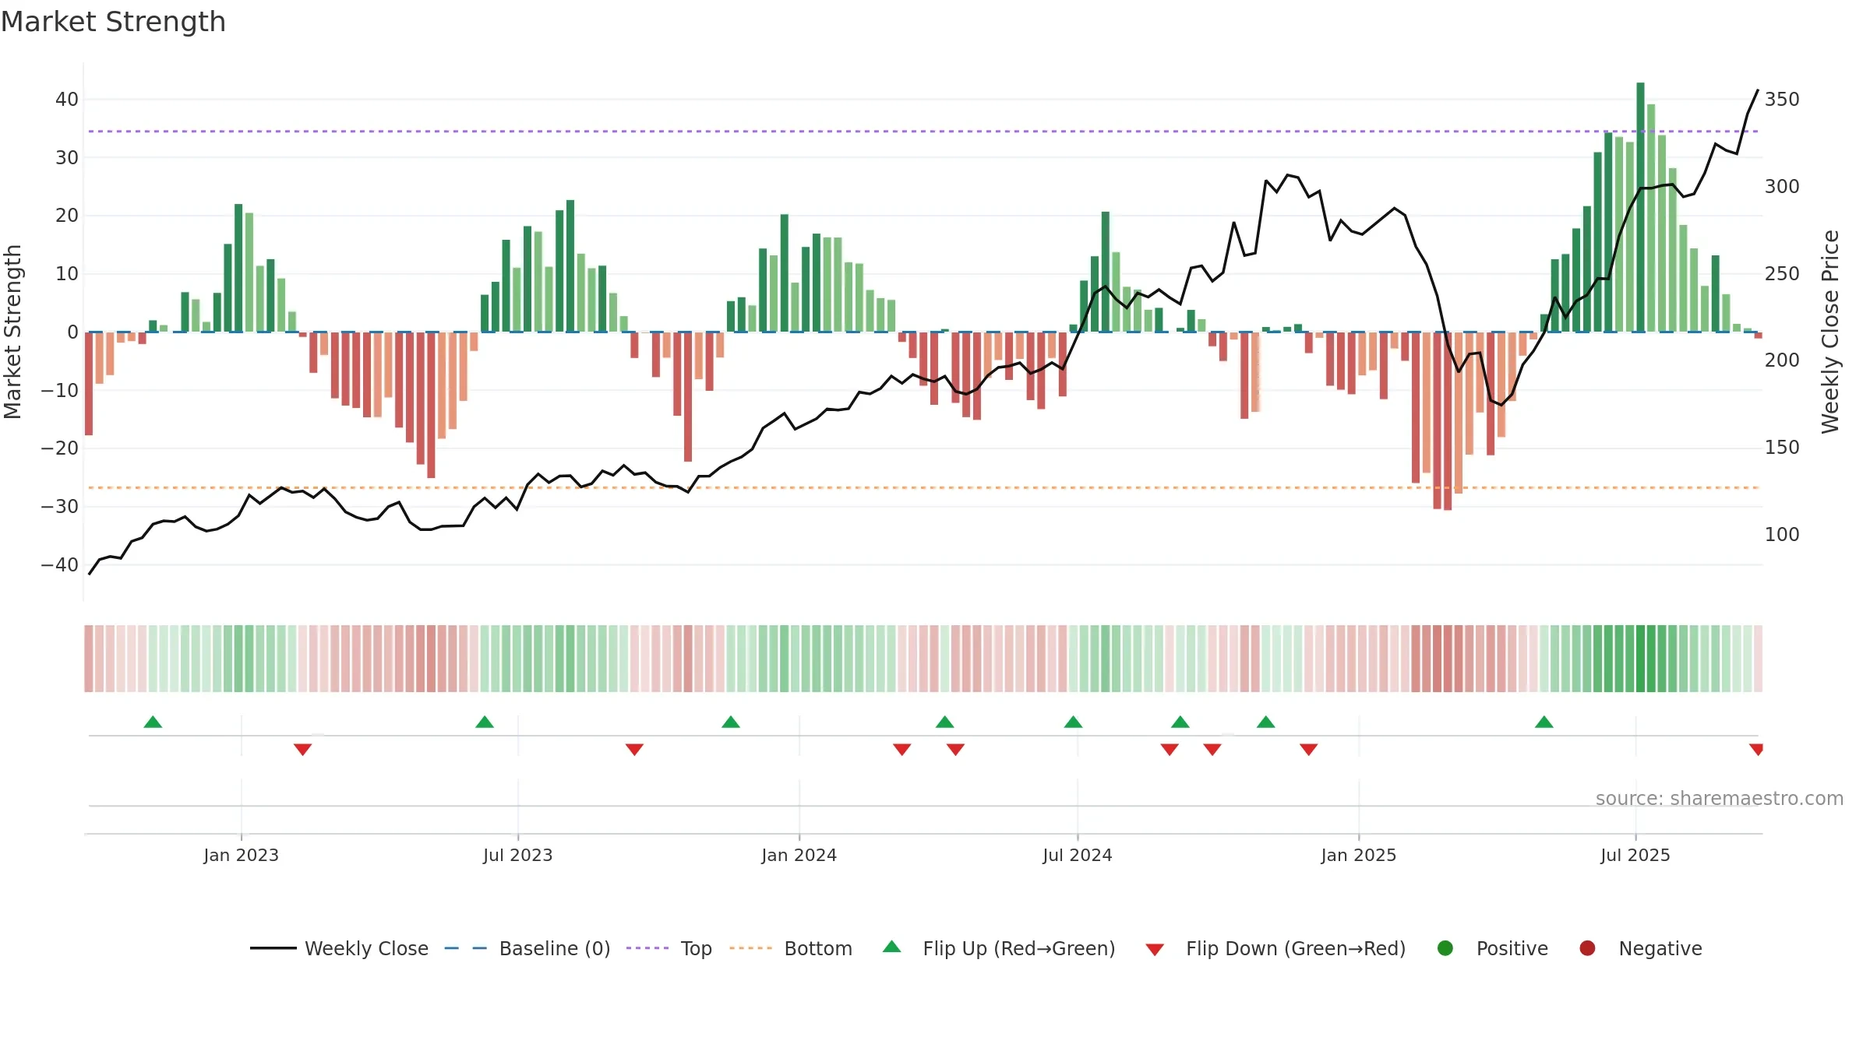This screenshot has width=1870, height=1051.
Task: Click the '300' tick on the right axis
Action: click(x=1782, y=187)
